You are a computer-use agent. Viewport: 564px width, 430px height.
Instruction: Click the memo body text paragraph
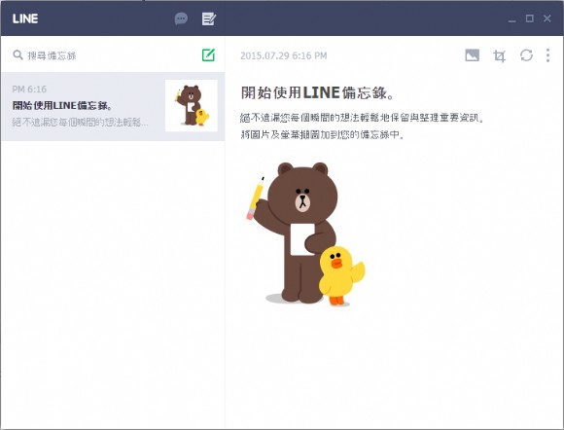coord(362,125)
